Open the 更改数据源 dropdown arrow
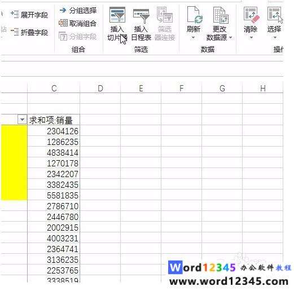Viewport: 294px width, 291px height. coord(231,38)
